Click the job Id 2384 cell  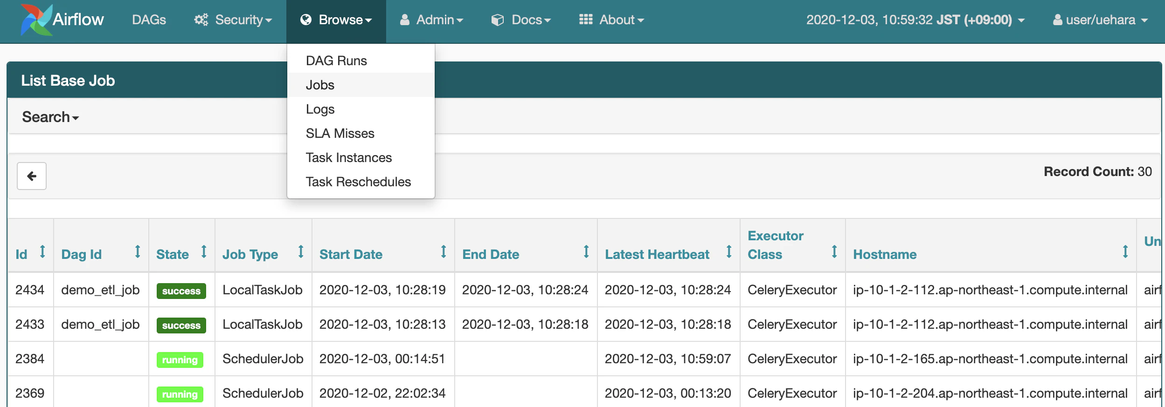[x=30, y=359]
